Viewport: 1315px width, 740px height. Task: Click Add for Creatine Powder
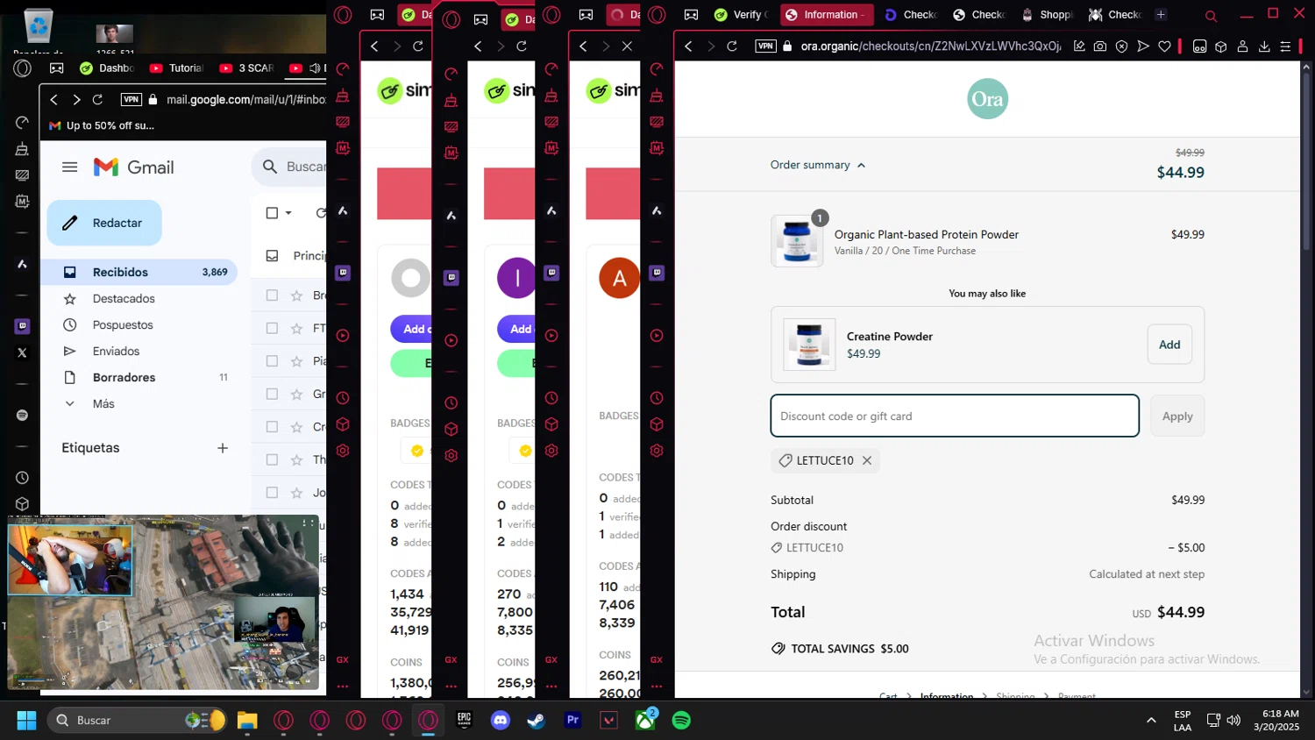(x=1169, y=345)
